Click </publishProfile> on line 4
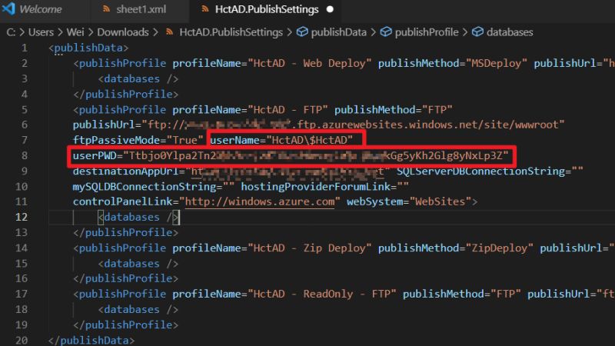Viewport: 615px width, 346px height. (125, 94)
